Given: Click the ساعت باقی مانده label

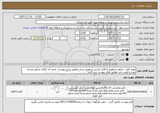Looking at the screenshot, I should (x=21, y=38).
